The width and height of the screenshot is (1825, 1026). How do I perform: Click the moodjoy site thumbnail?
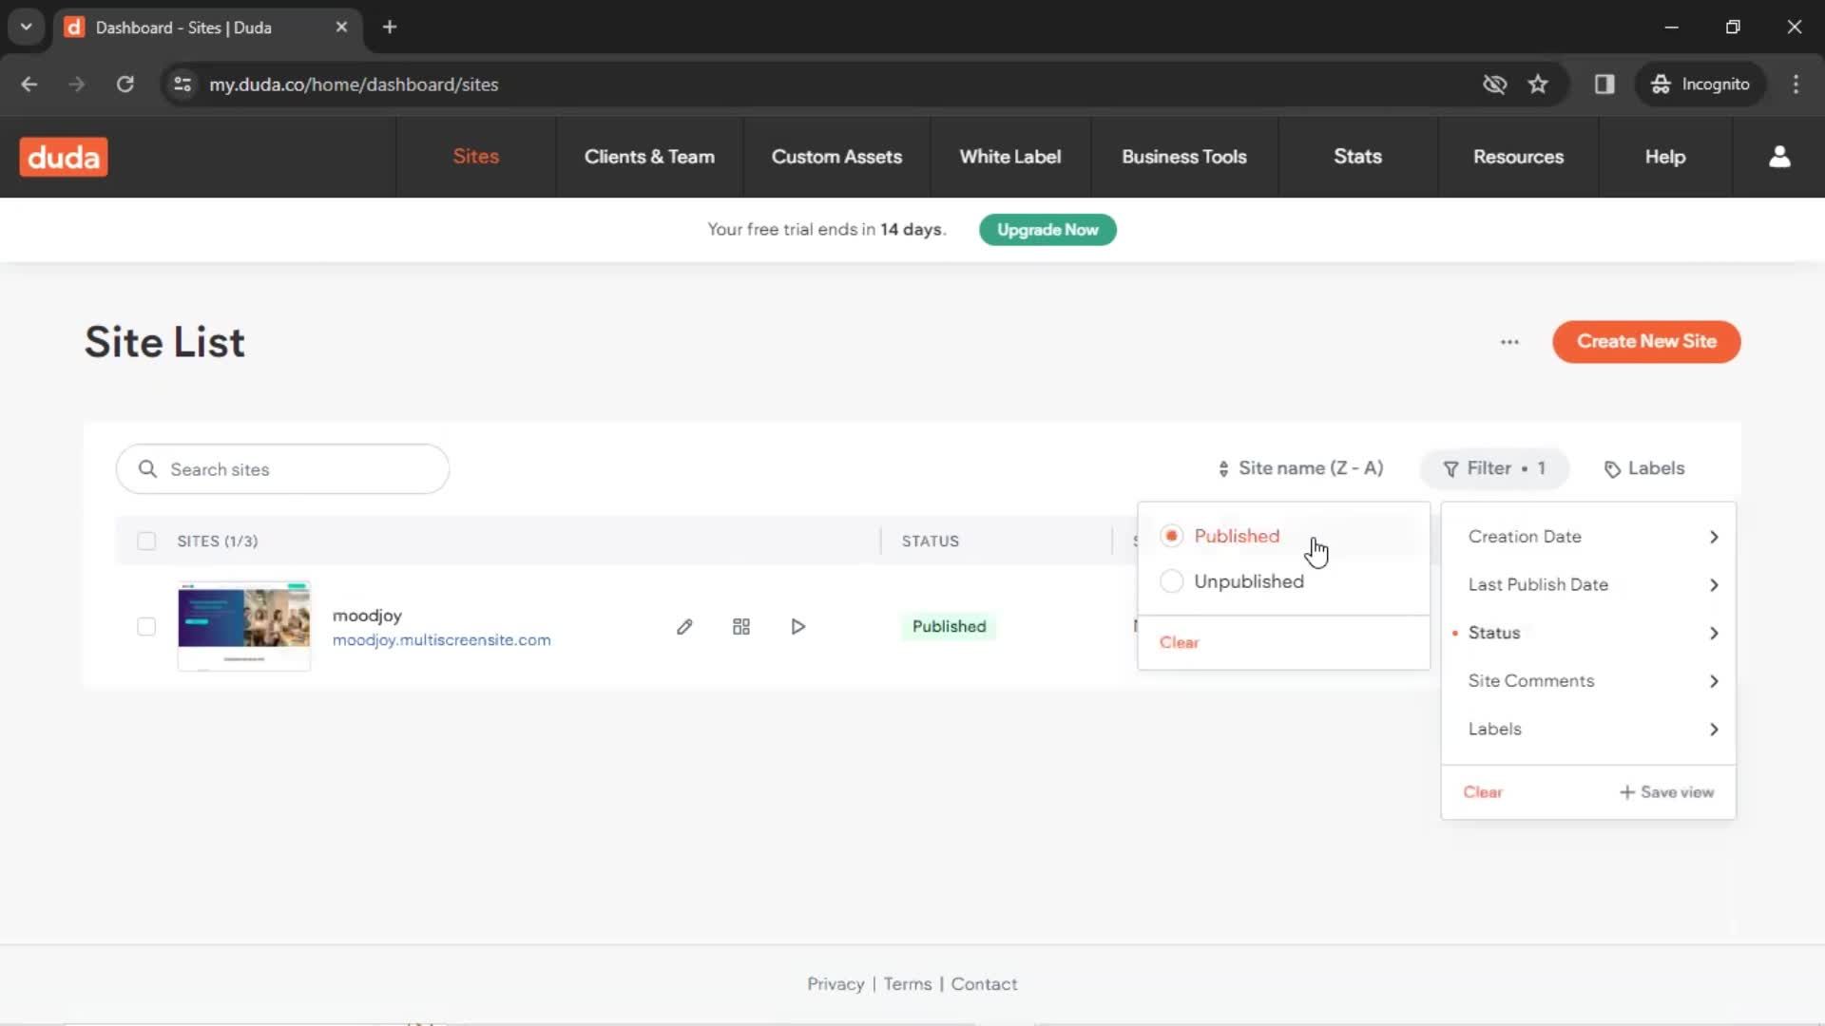244,626
